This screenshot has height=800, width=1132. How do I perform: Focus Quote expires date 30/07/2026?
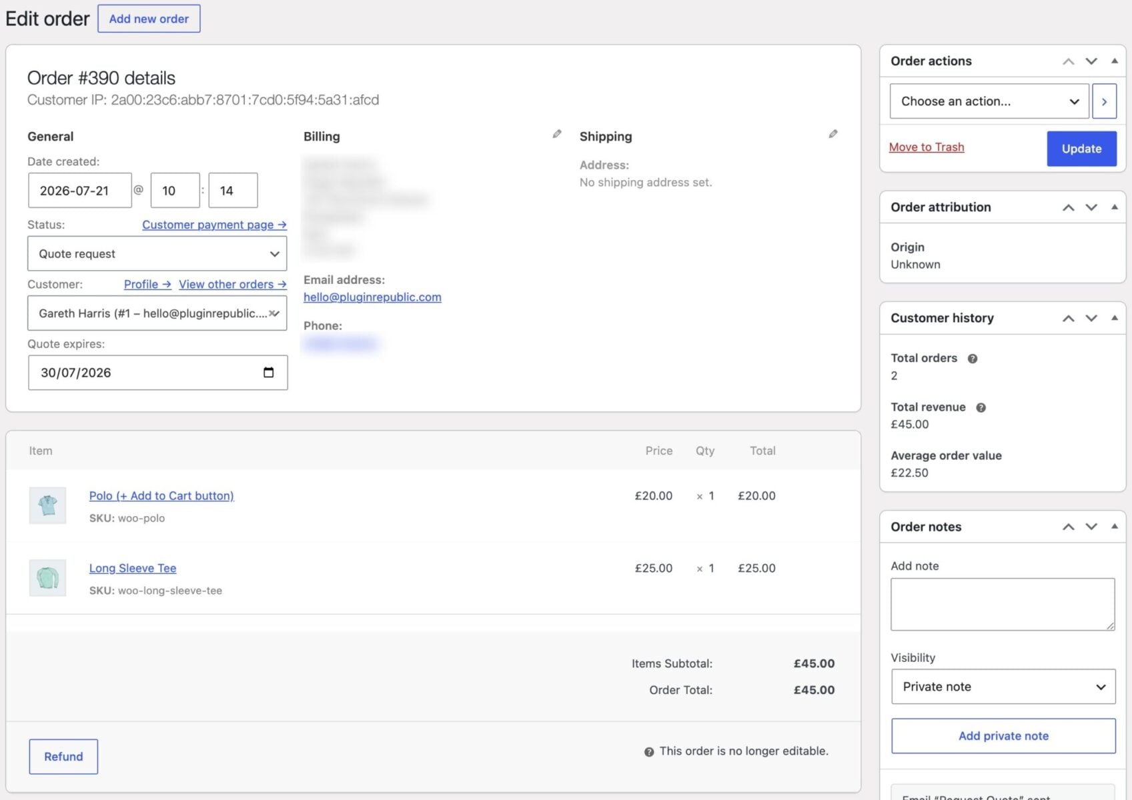(x=158, y=373)
